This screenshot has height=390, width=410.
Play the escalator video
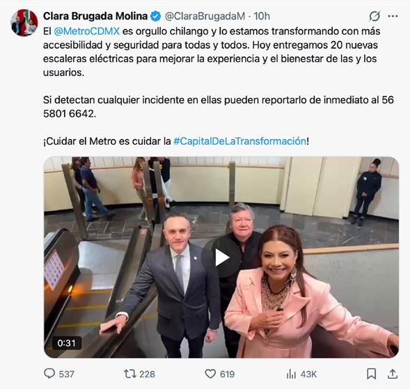(x=221, y=258)
